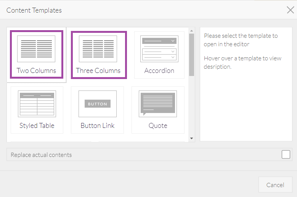Click the "Two Columns" label text
Viewport: 297px width, 197px height.
(36, 71)
